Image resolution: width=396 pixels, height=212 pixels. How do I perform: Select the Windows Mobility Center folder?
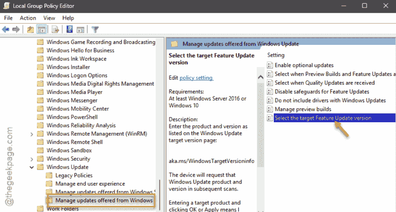pos(78,109)
